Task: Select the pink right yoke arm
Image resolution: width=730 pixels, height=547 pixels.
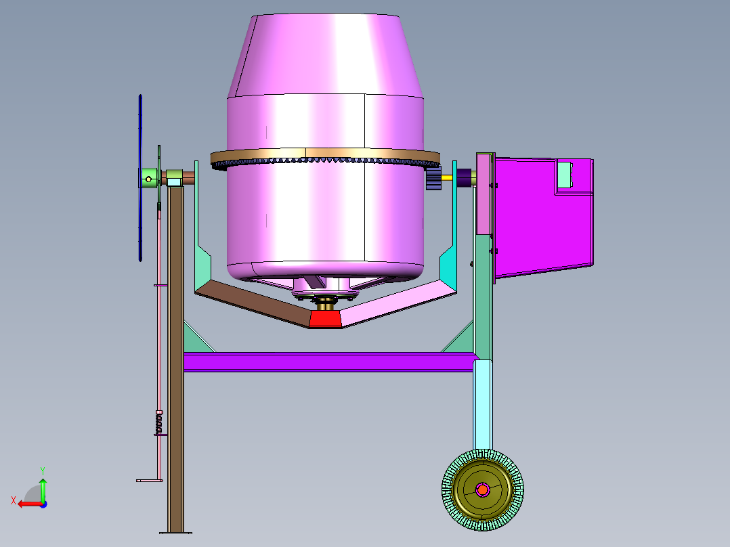Action: [x=398, y=303]
